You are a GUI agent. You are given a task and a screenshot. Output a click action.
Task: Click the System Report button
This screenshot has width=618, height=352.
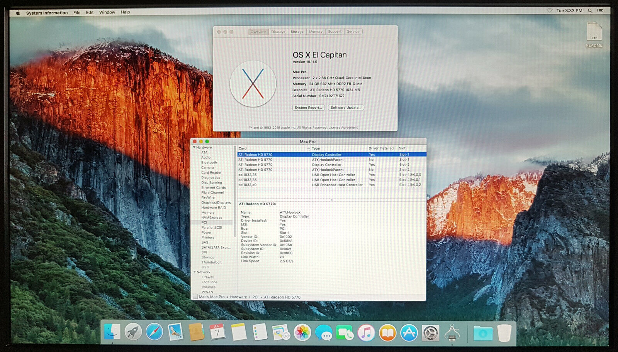click(x=308, y=108)
